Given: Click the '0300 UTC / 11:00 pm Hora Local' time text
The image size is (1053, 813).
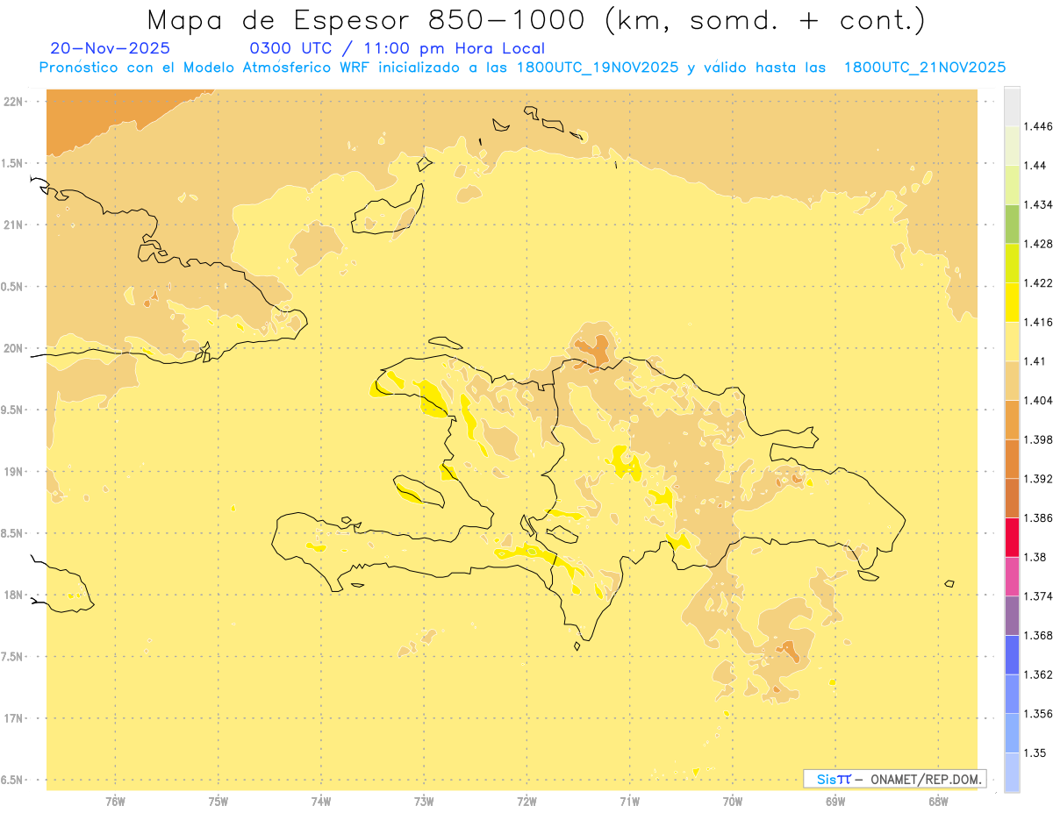Looking at the screenshot, I should pos(398,48).
